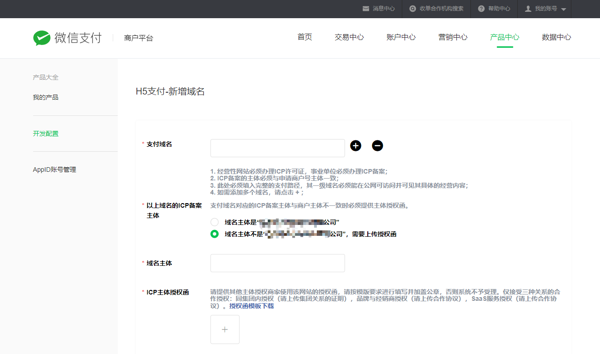The image size is (600, 354).
Task: Click the minus icon to remove domain
Action: pyautogui.click(x=377, y=145)
